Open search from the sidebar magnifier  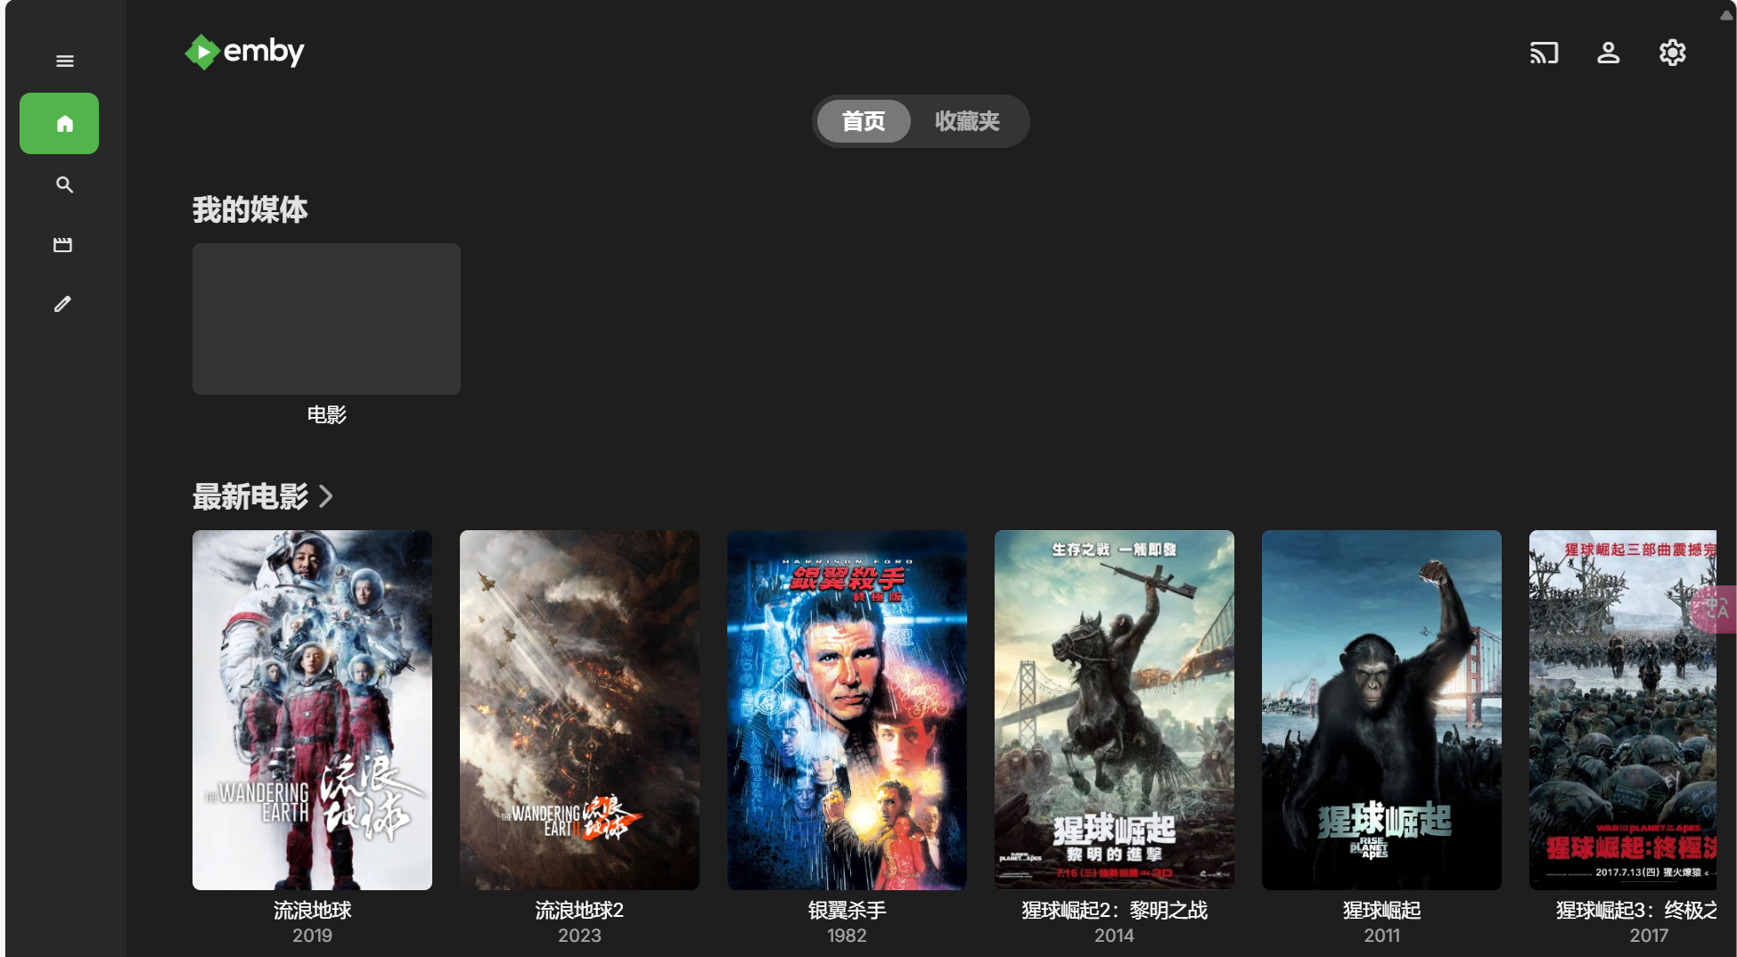pos(64,184)
